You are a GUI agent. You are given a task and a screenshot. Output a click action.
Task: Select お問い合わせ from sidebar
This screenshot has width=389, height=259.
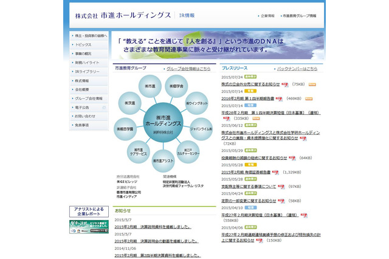[x=89, y=116]
